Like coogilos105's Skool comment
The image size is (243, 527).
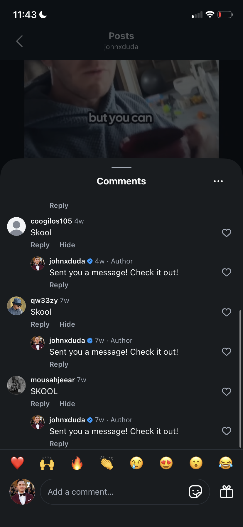click(226, 233)
